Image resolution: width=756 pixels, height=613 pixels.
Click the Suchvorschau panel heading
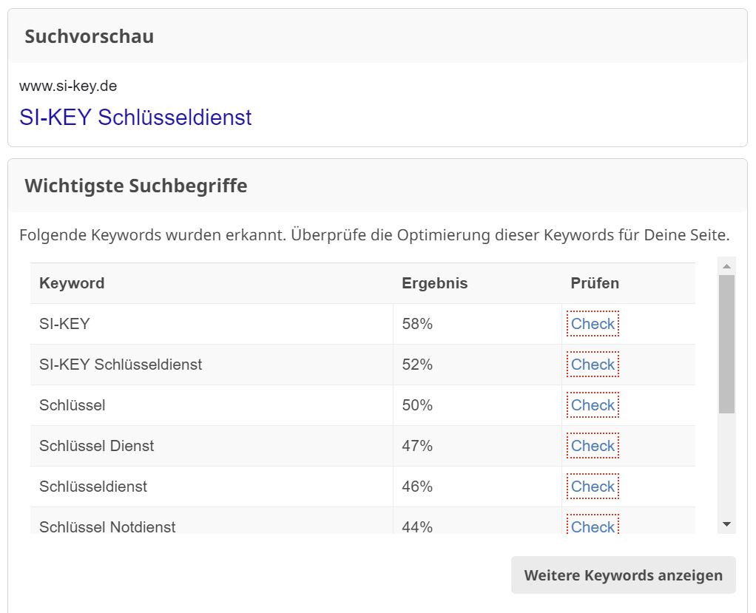pos(90,36)
